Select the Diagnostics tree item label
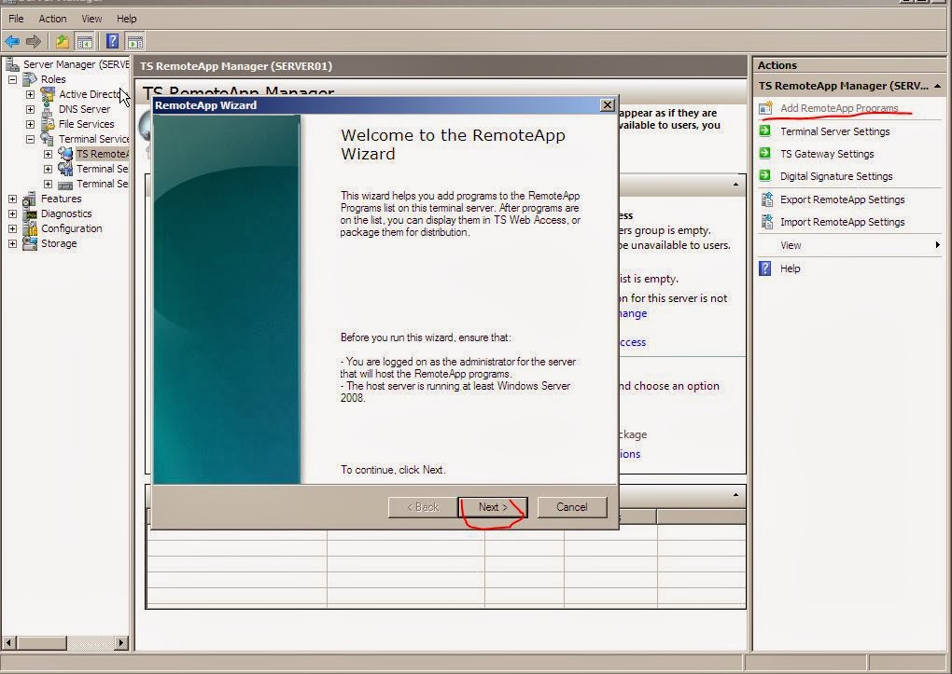952x674 pixels. pyautogui.click(x=66, y=213)
